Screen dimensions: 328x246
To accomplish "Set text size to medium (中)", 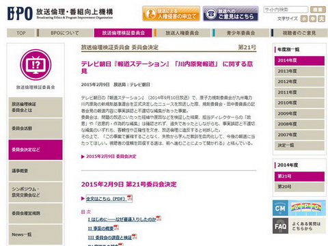I will 313,18.
